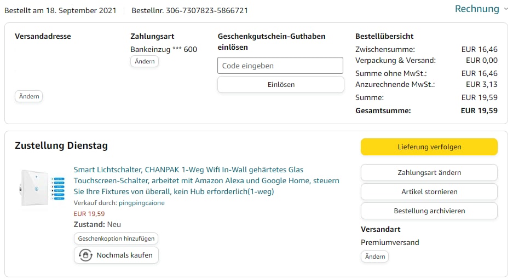
Task: Add a gift option via Geschenkoption hinzufügen
Action: click(116, 239)
